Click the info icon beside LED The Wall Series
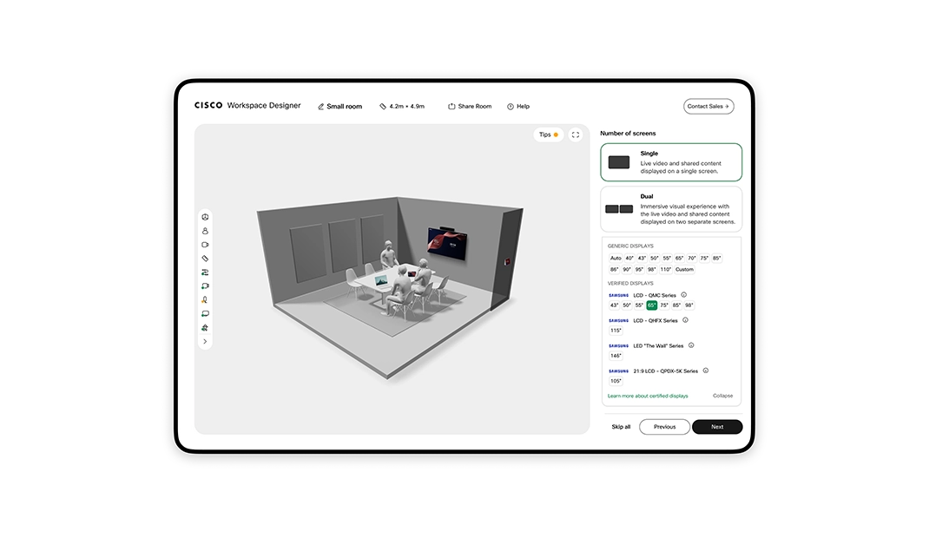The height and width of the screenshot is (538, 929). (691, 345)
